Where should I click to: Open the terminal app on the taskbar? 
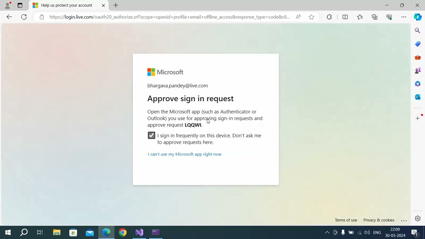coord(156,232)
